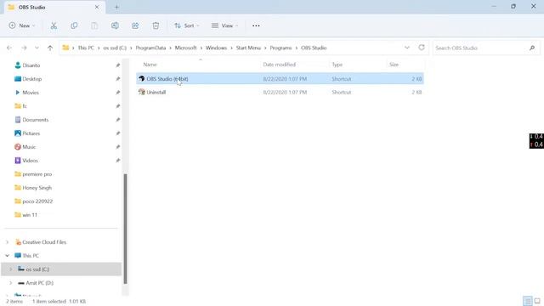The height and width of the screenshot is (306, 544).
Task: Click the OBS Studio shortcut icon
Action: (x=142, y=79)
